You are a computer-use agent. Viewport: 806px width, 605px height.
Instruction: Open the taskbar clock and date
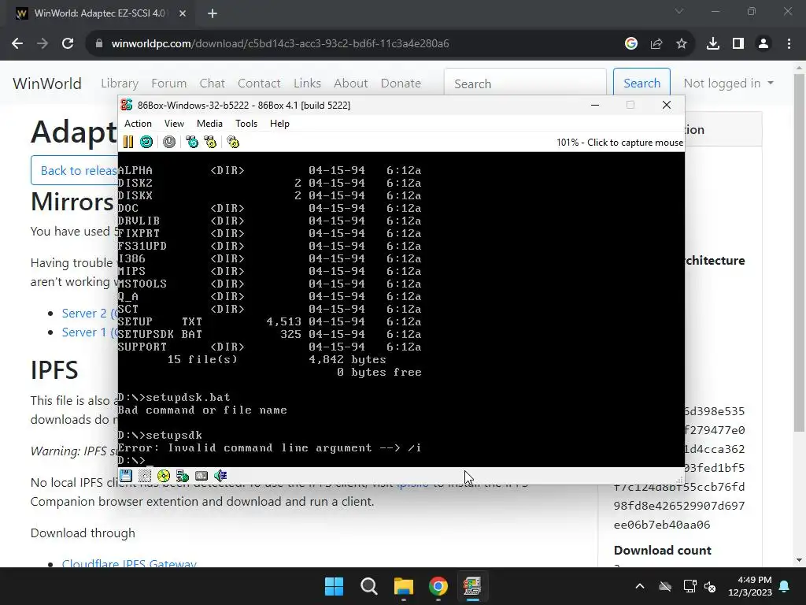(x=750, y=586)
